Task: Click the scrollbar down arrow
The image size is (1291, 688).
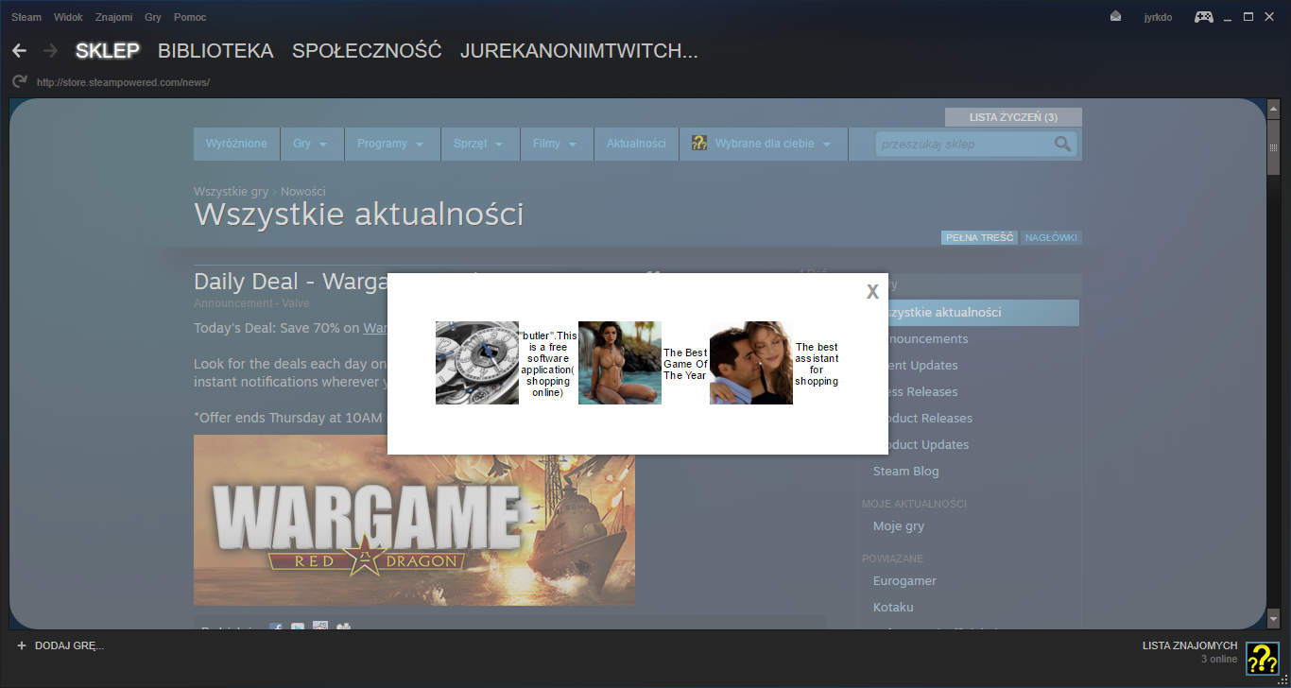Action: [1273, 619]
